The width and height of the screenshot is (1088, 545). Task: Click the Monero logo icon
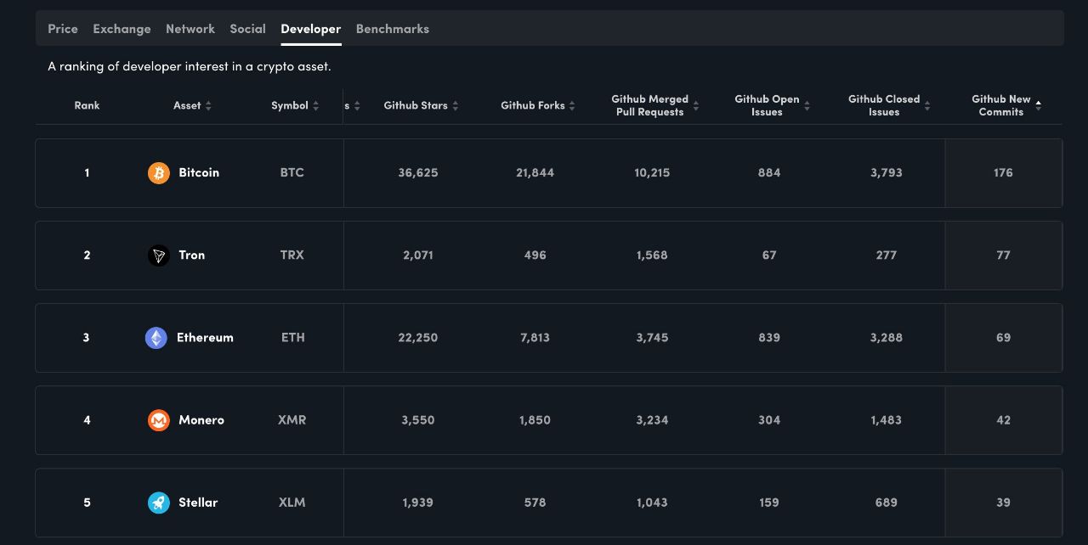pyautogui.click(x=159, y=420)
